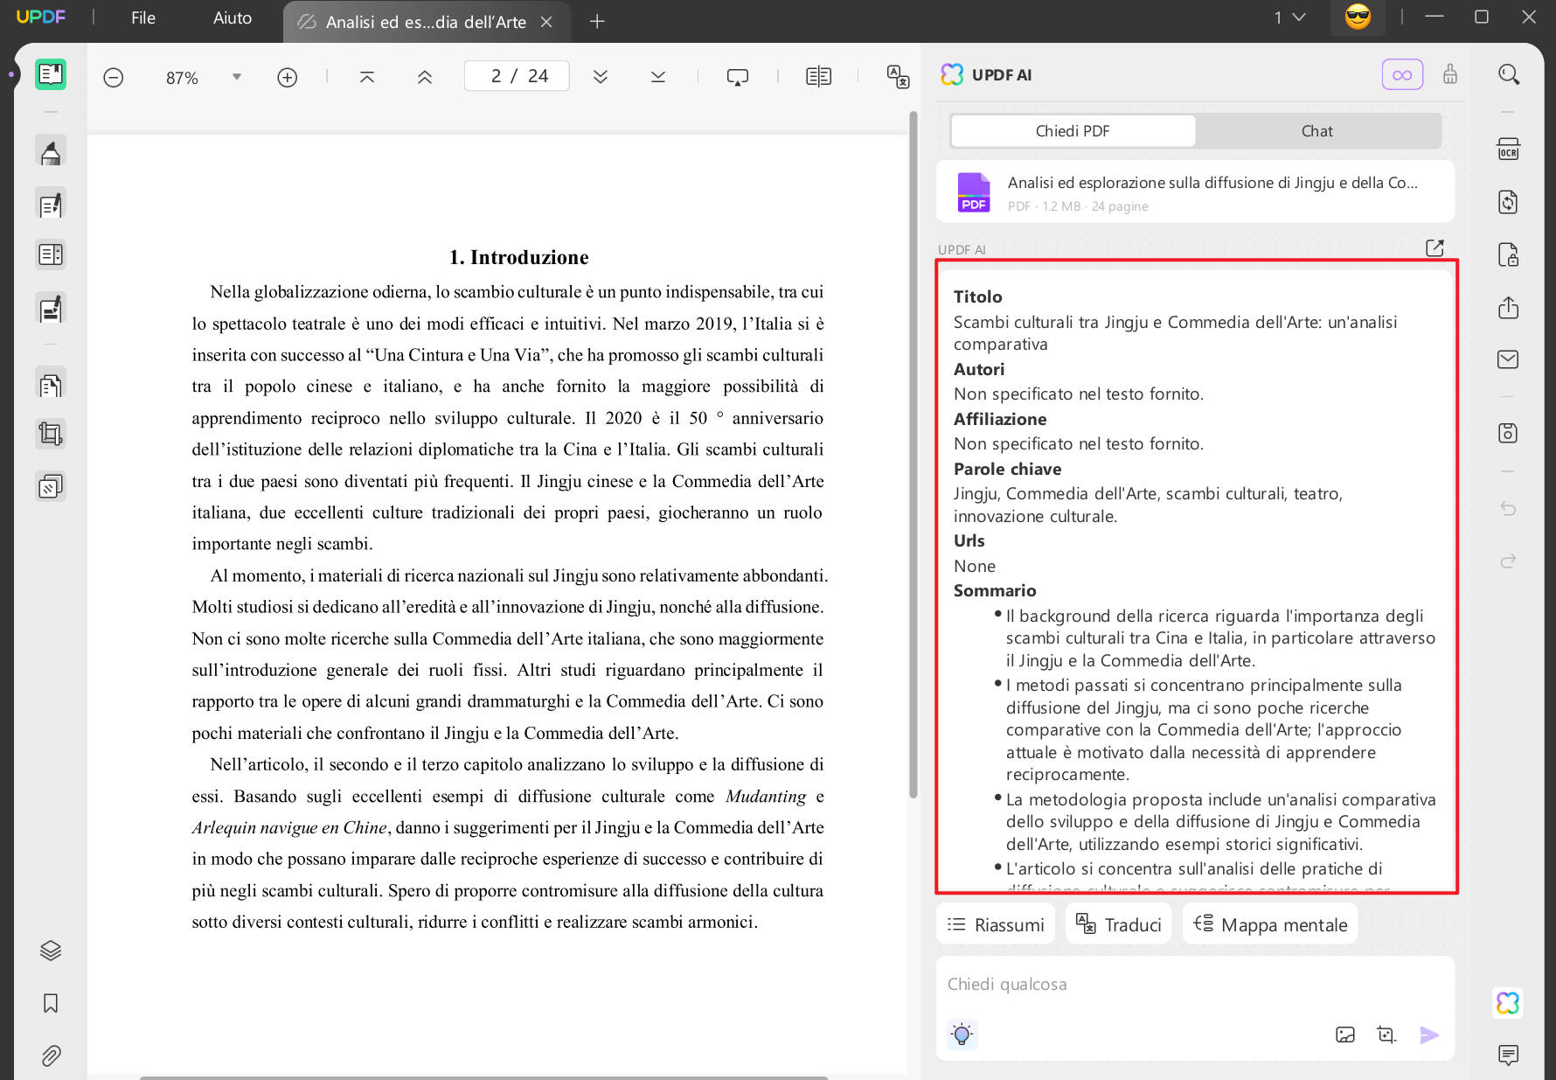1556x1080 pixels.
Task: Select the Comment highlighter tool
Action: (51, 152)
